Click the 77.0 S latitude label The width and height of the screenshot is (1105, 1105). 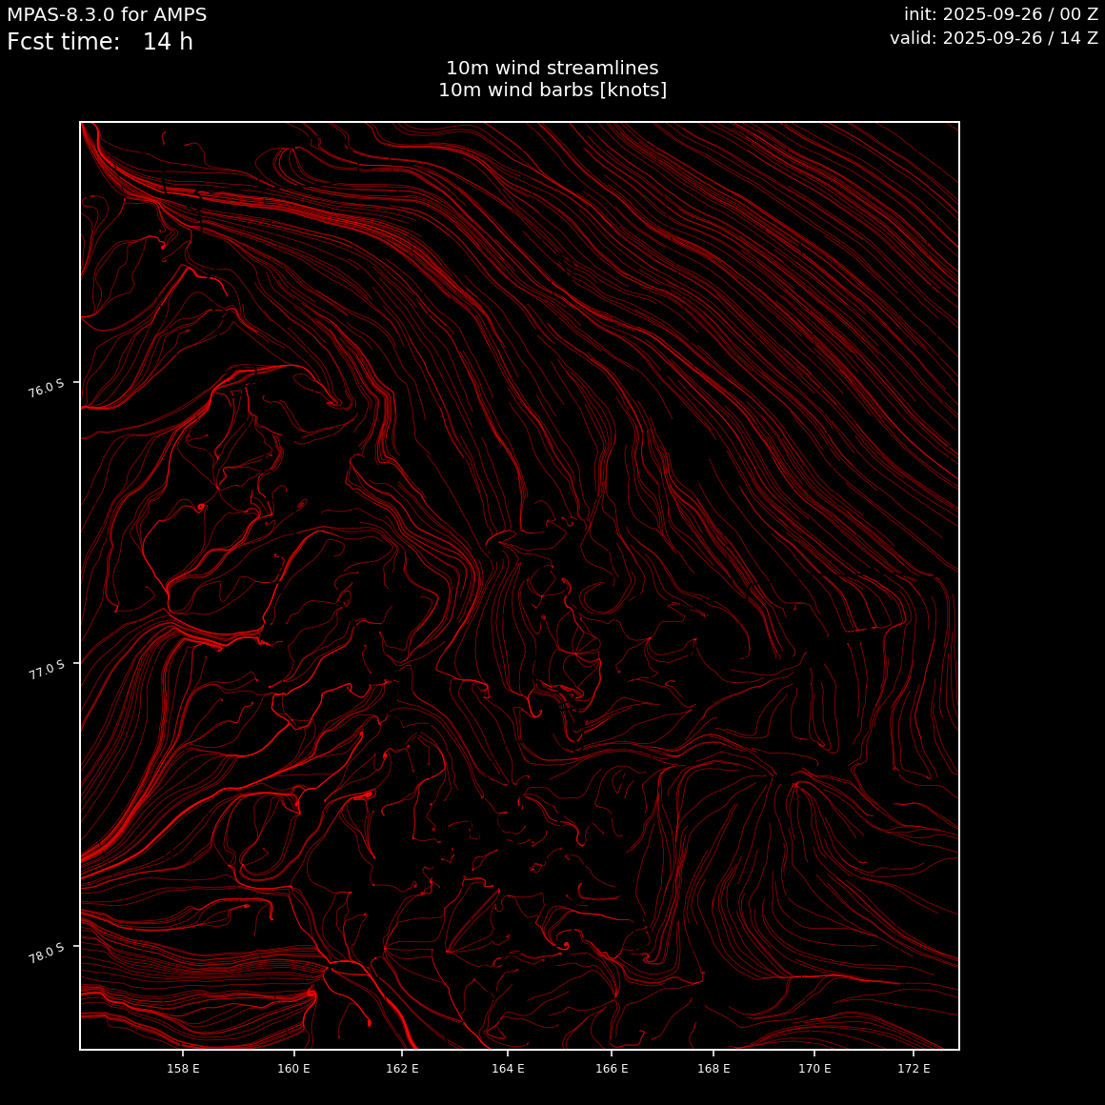tap(47, 670)
